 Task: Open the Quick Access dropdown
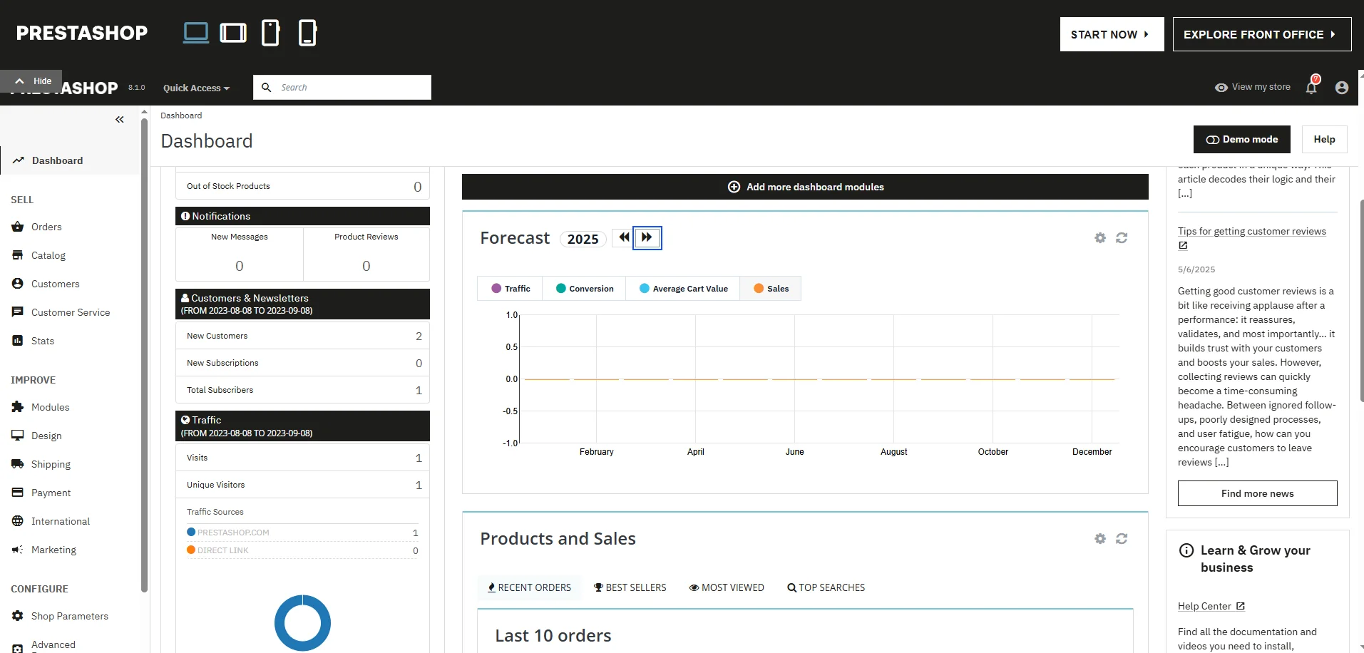pos(196,88)
